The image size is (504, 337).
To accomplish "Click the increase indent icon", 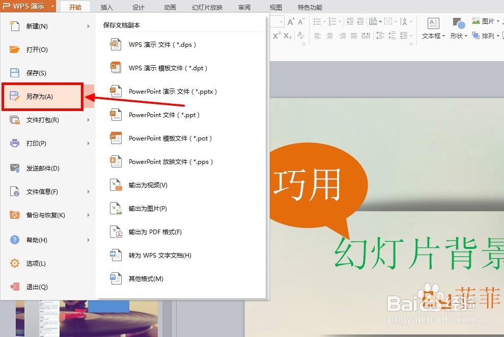I will click(x=360, y=21).
